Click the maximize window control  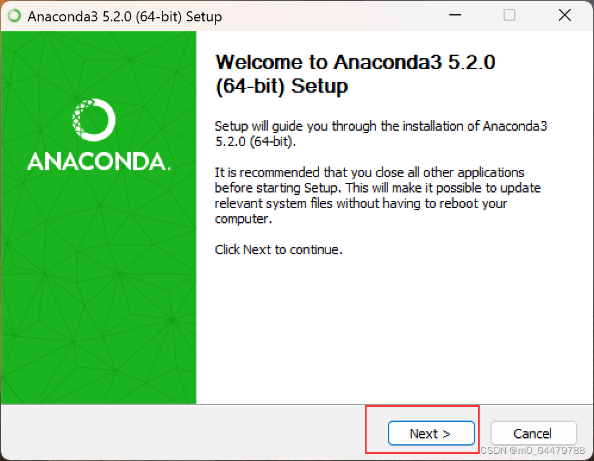coord(509,15)
